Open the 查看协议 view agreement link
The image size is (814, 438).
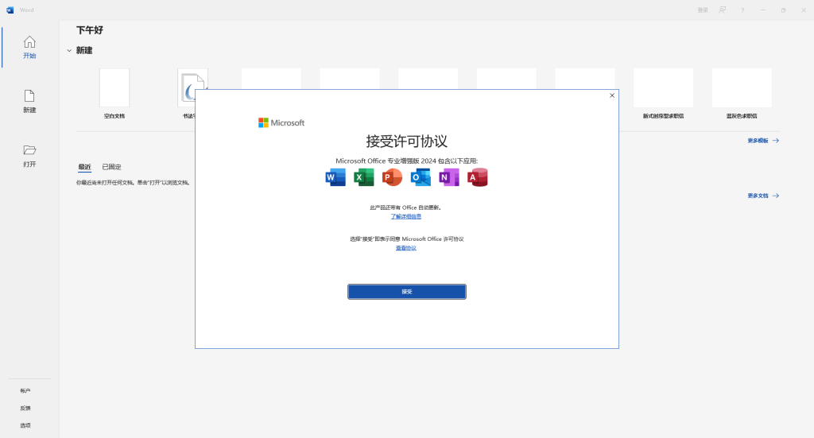coord(406,248)
